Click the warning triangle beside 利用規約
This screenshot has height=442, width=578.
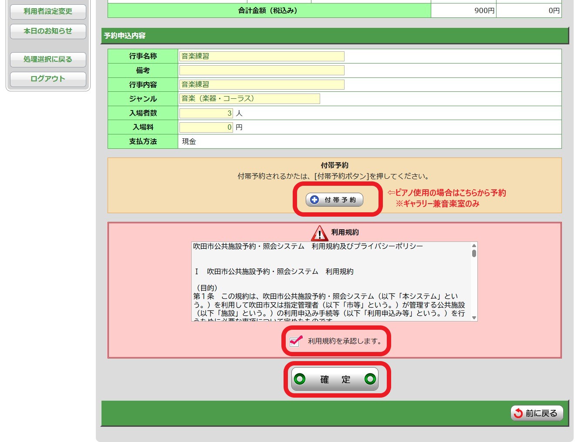tap(319, 233)
